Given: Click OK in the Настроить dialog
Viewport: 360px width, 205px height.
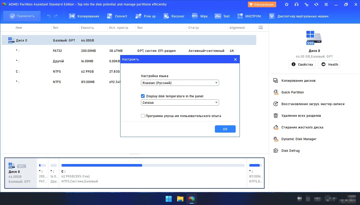Looking at the screenshot, I should [x=225, y=129].
